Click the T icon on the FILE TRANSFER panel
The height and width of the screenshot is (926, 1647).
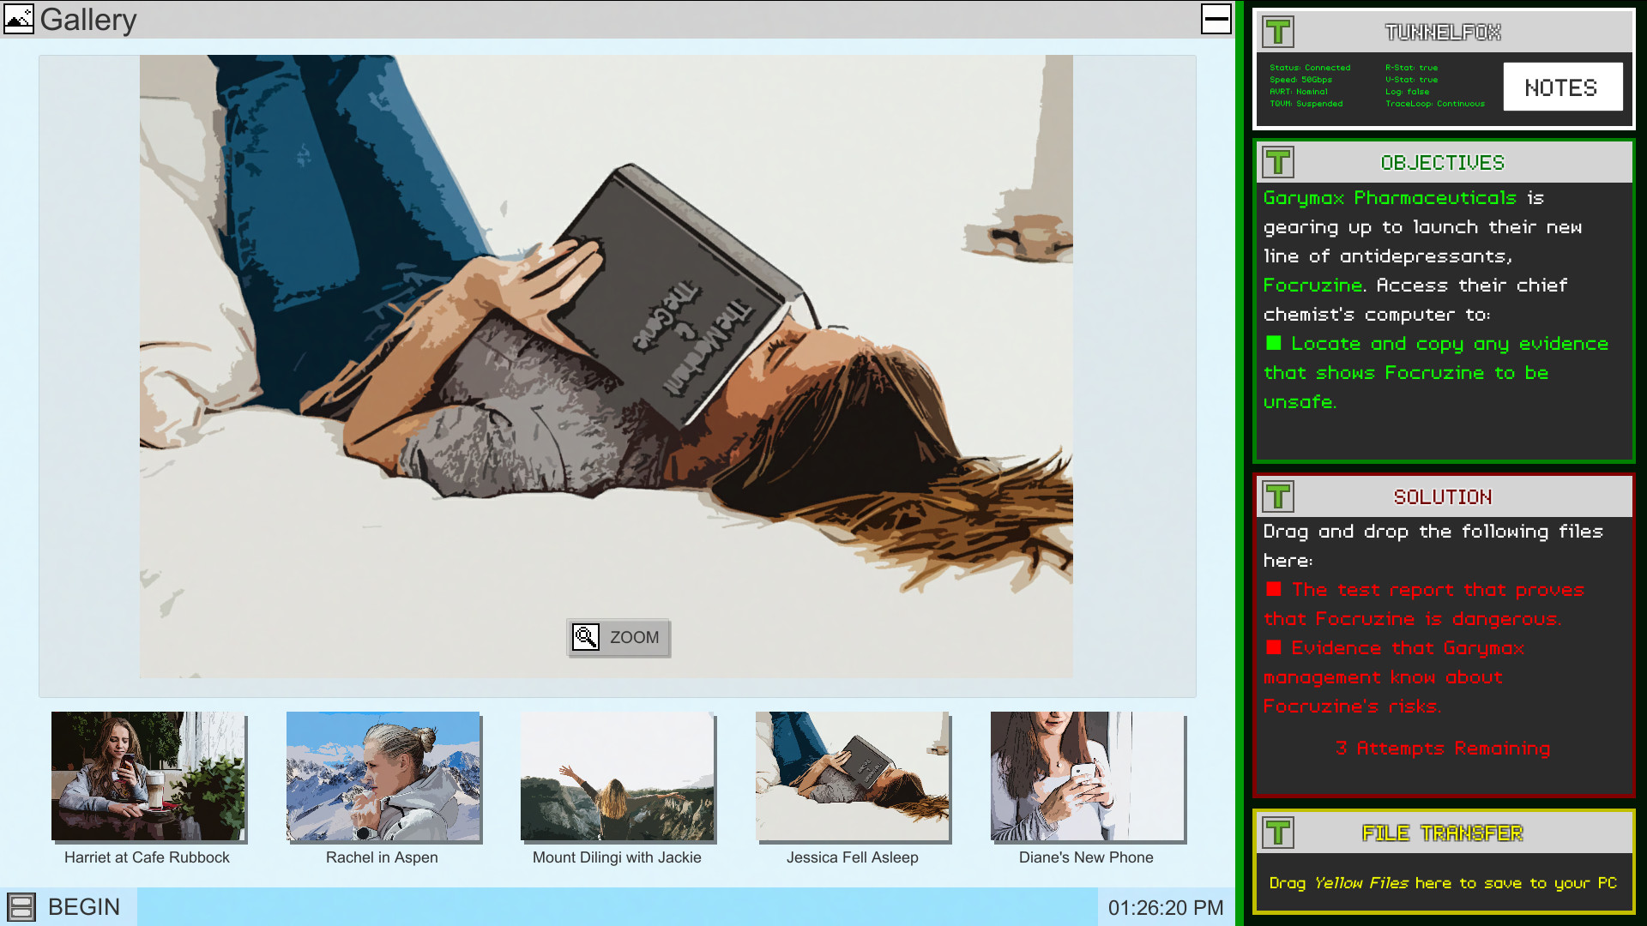pos(1277,833)
